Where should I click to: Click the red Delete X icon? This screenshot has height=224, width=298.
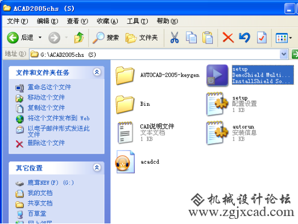click(228, 38)
